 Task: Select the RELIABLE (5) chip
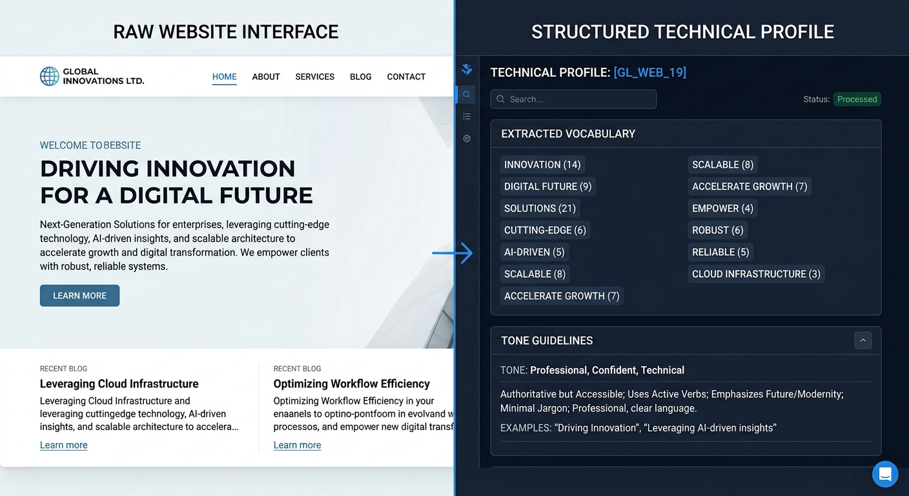[x=720, y=253]
